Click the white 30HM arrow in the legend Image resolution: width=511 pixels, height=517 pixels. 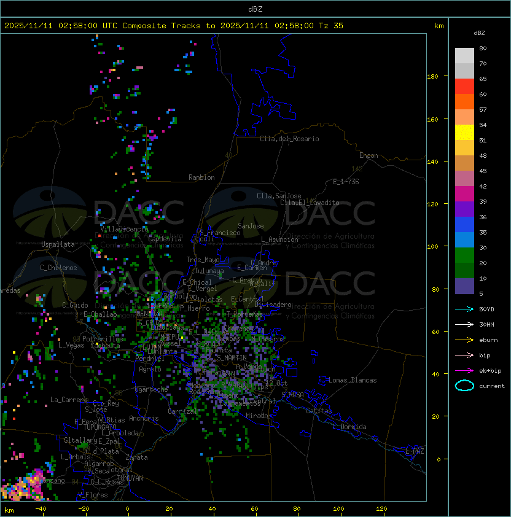[x=464, y=324]
